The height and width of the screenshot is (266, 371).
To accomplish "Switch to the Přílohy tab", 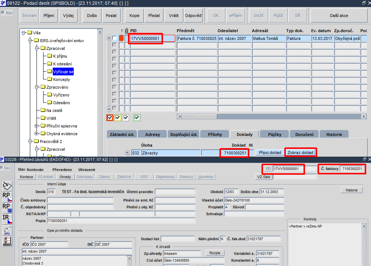I will click(x=215, y=134).
